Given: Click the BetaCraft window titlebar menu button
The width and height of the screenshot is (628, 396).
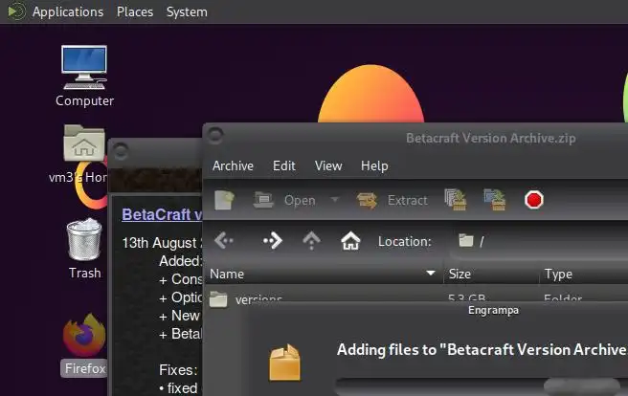Looking at the screenshot, I should point(121,151).
